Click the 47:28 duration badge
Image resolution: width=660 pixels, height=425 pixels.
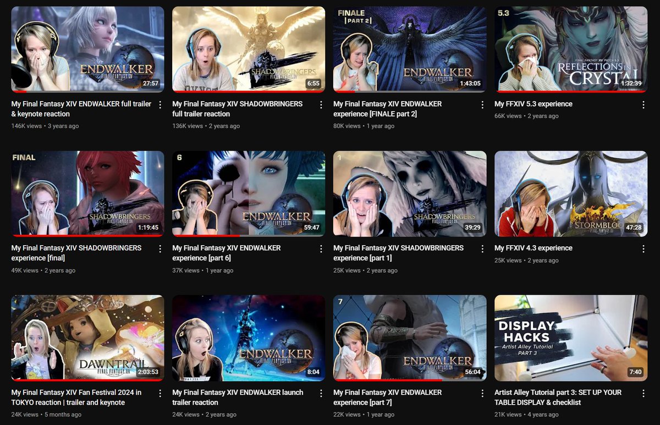click(634, 228)
